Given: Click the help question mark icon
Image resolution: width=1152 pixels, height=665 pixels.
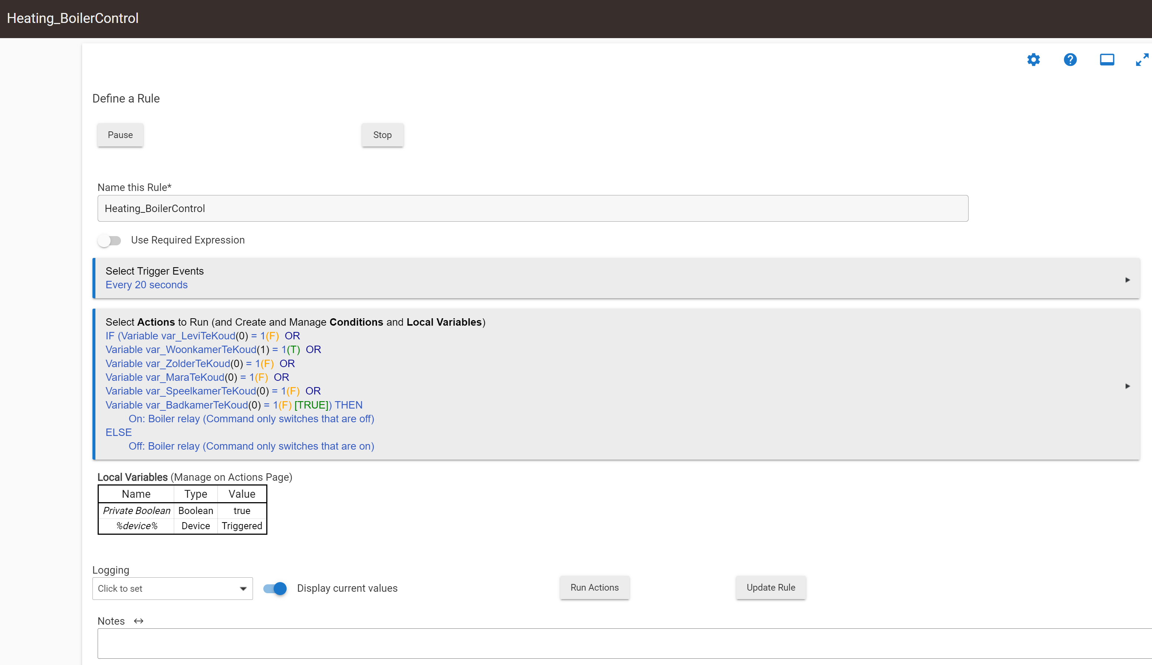Looking at the screenshot, I should (1070, 60).
